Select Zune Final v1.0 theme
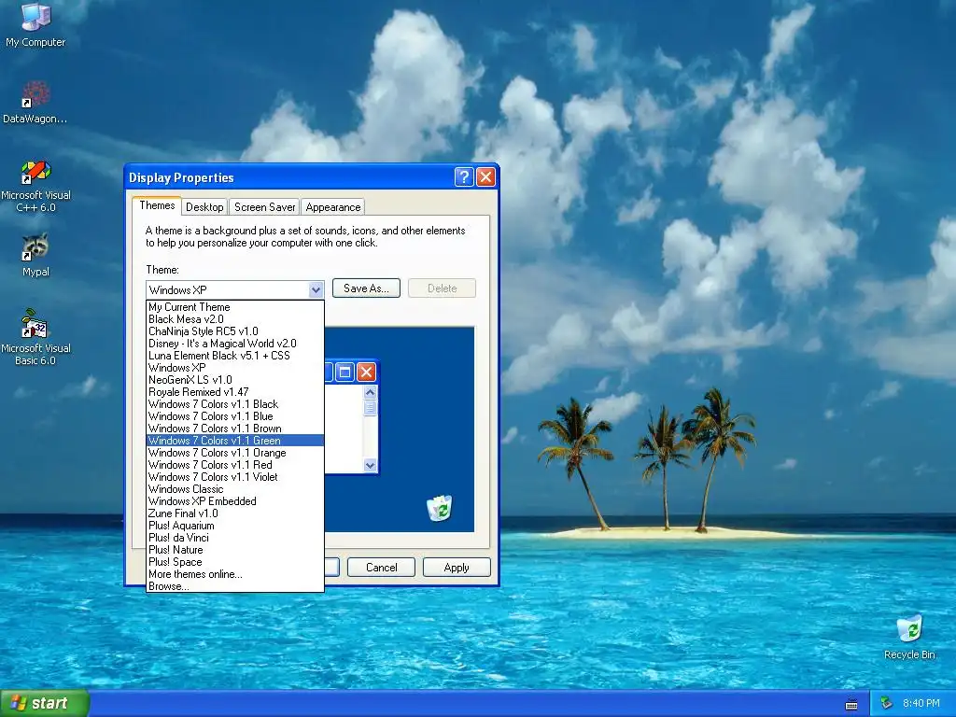The width and height of the screenshot is (956, 717). 235,513
